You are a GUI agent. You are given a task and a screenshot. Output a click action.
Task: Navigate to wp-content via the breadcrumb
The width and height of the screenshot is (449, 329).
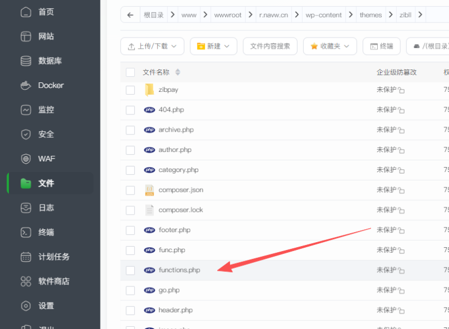[324, 15]
